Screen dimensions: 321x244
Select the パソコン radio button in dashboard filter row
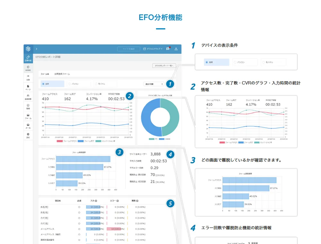pyautogui.click(x=70, y=84)
